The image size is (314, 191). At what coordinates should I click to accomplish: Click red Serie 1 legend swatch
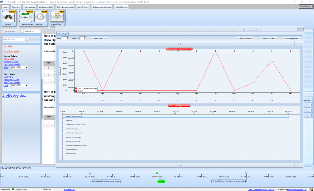76,91
